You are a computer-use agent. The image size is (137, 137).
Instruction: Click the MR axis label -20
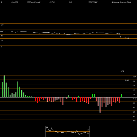134,103
